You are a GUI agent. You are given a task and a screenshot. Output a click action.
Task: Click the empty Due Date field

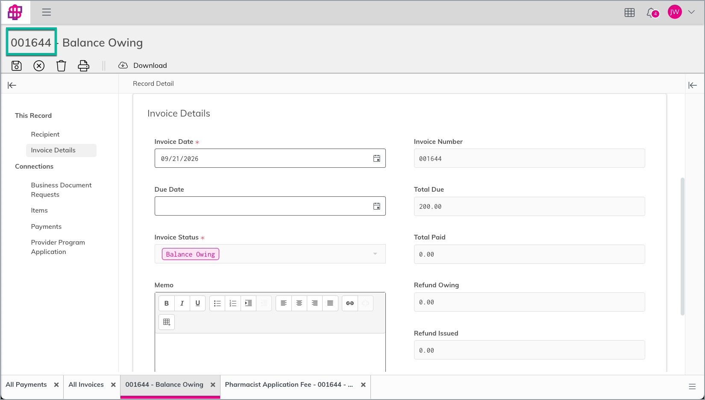point(270,206)
